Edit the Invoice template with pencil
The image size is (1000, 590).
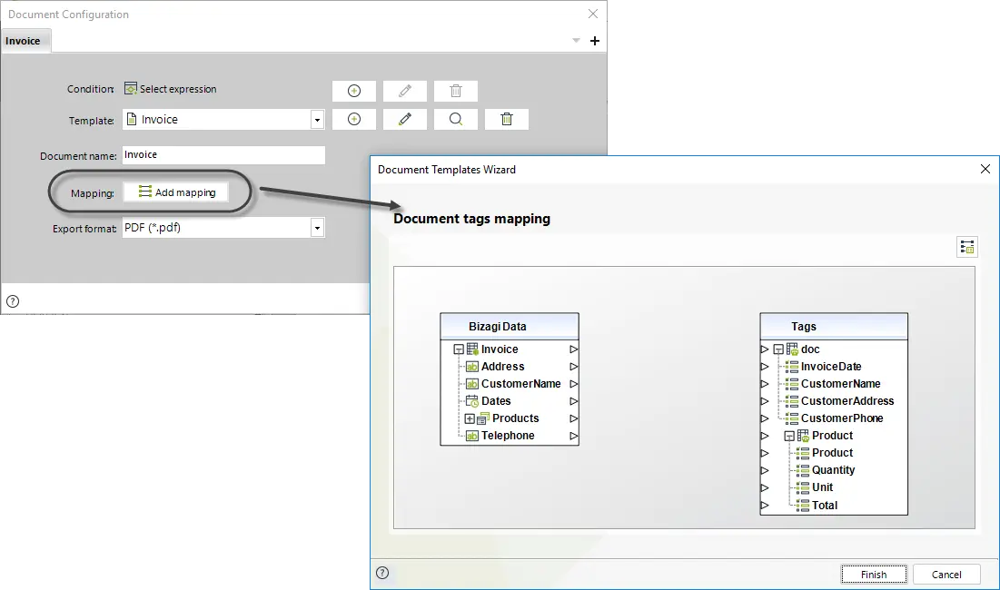click(x=405, y=119)
